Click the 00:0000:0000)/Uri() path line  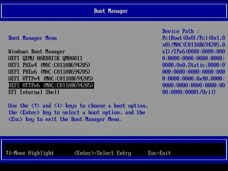point(189,92)
